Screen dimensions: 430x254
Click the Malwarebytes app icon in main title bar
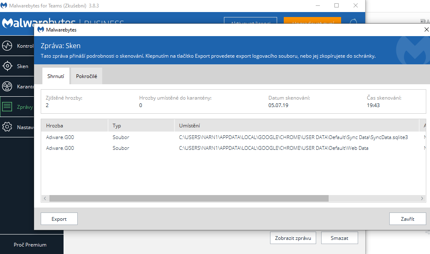pos(4,5)
